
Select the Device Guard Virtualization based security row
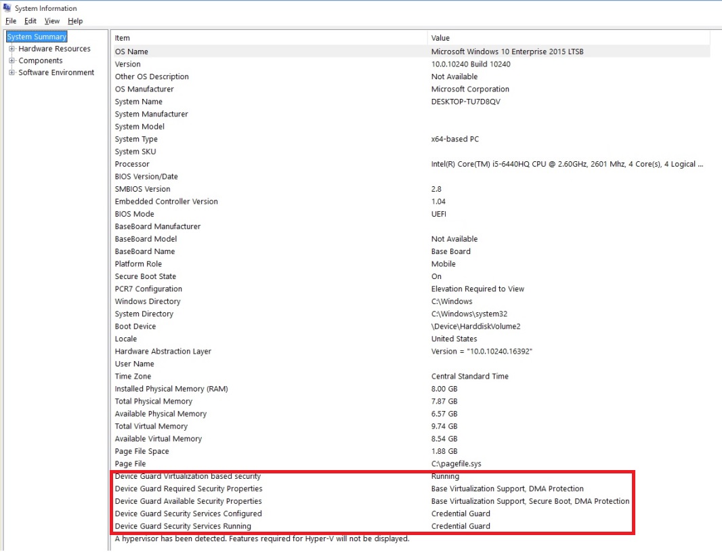click(x=203, y=476)
